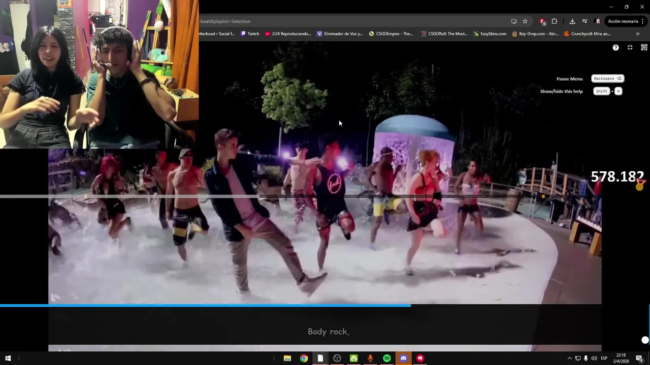Exit fullscreen with the collapse arrows icon

pos(630,48)
